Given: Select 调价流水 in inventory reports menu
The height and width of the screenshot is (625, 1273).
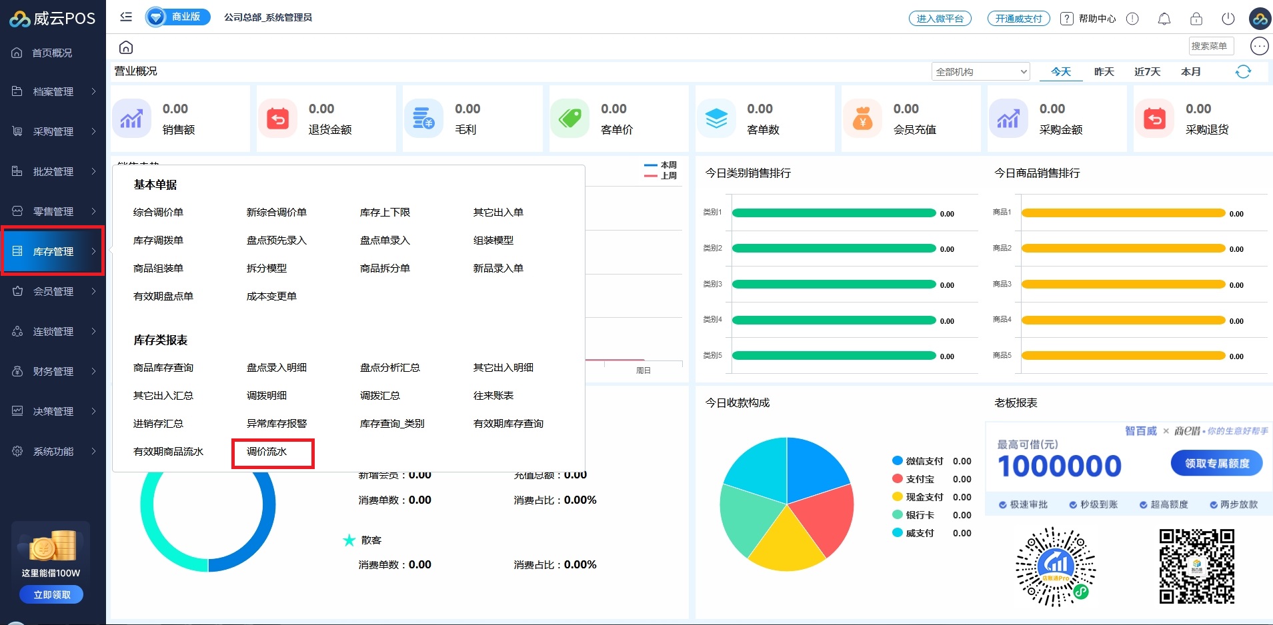Looking at the screenshot, I should point(267,452).
